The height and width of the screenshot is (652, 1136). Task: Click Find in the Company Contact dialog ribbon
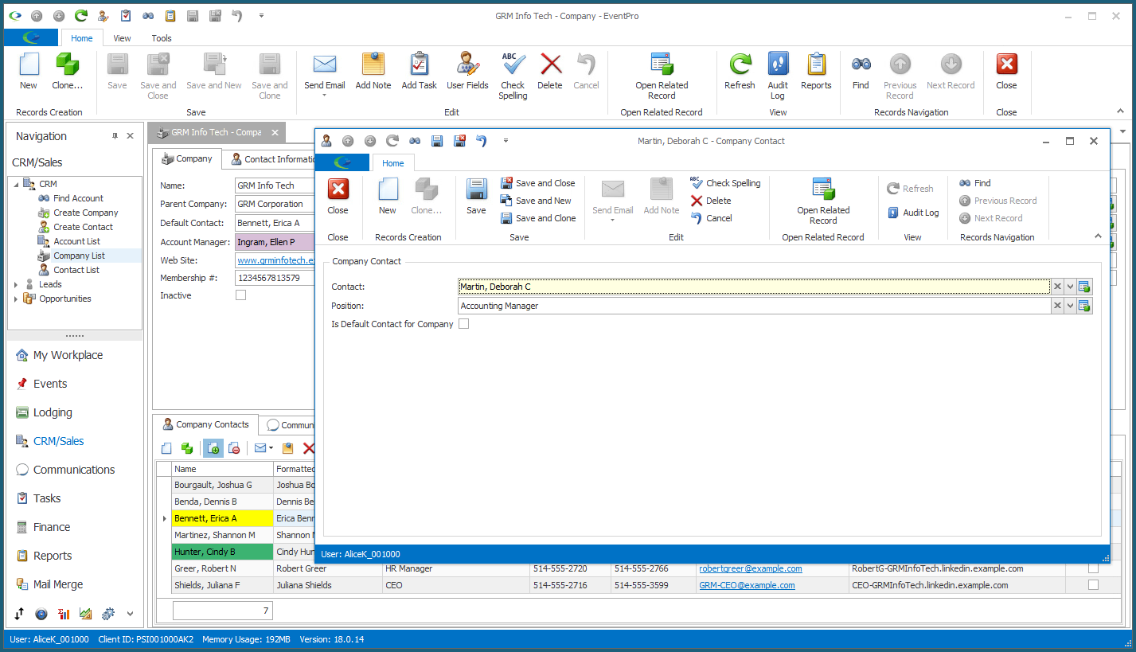[x=975, y=183]
